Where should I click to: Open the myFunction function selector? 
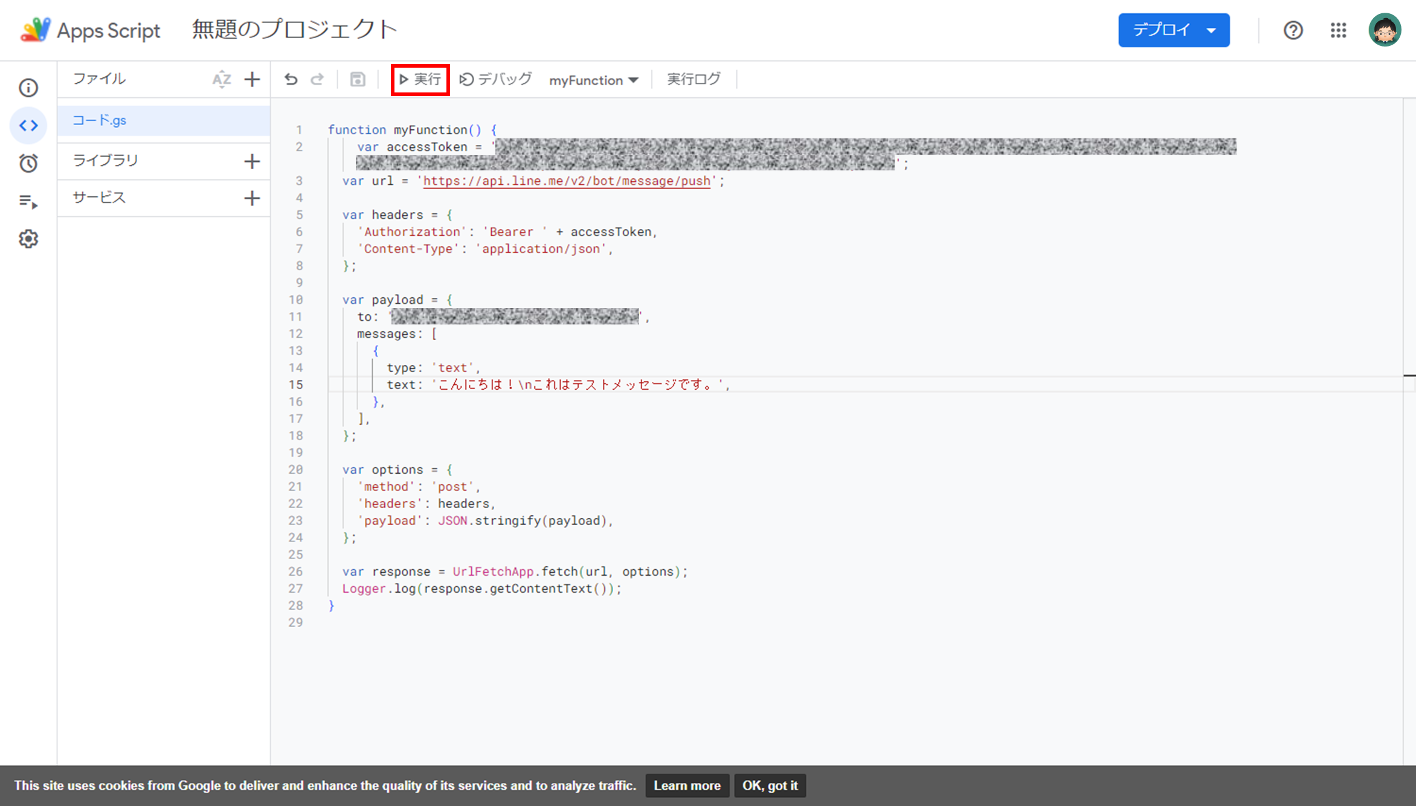pyautogui.click(x=593, y=79)
